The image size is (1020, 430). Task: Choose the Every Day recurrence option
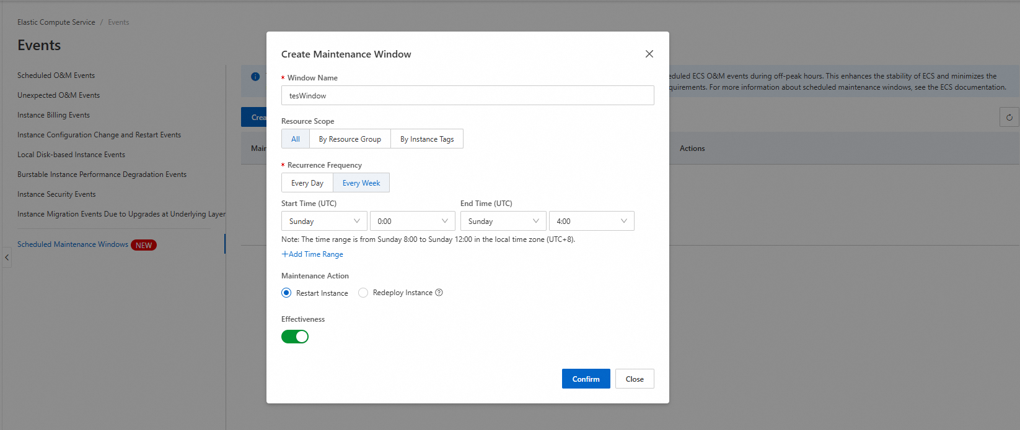point(307,183)
